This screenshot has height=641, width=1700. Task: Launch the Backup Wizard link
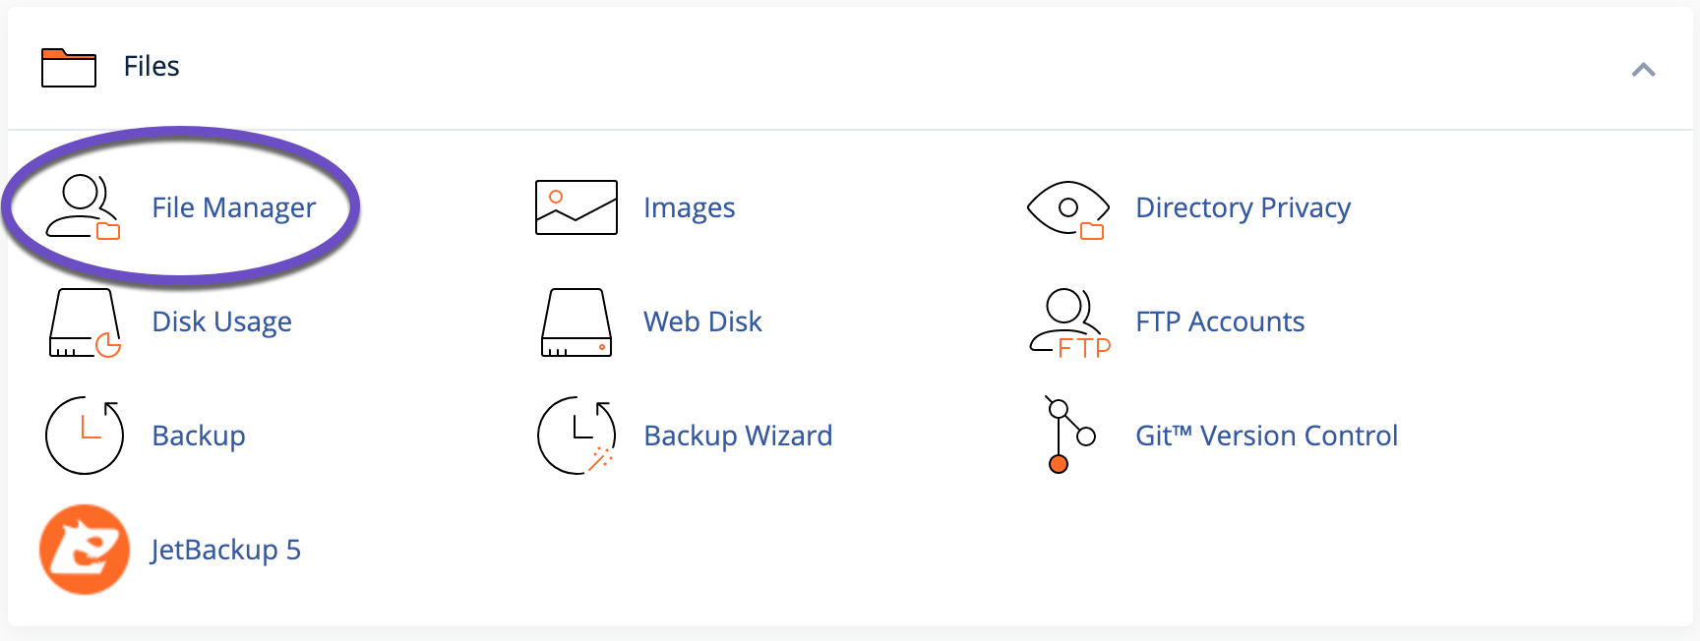[739, 436]
